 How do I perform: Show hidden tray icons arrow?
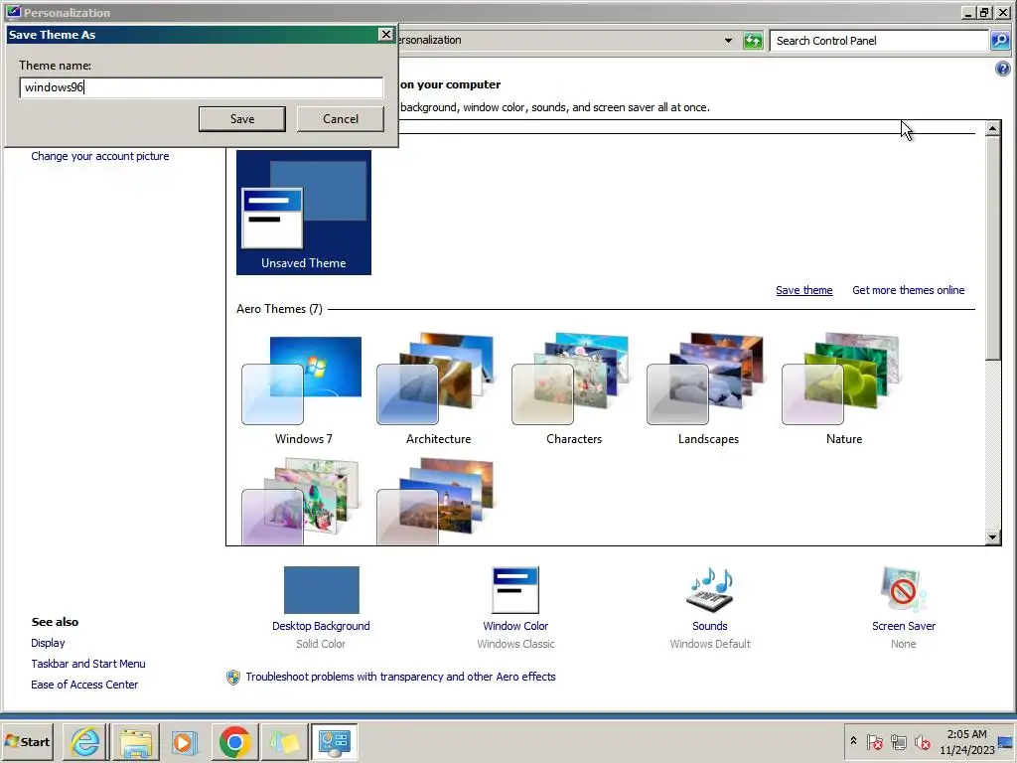pyautogui.click(x=853, y=741)
